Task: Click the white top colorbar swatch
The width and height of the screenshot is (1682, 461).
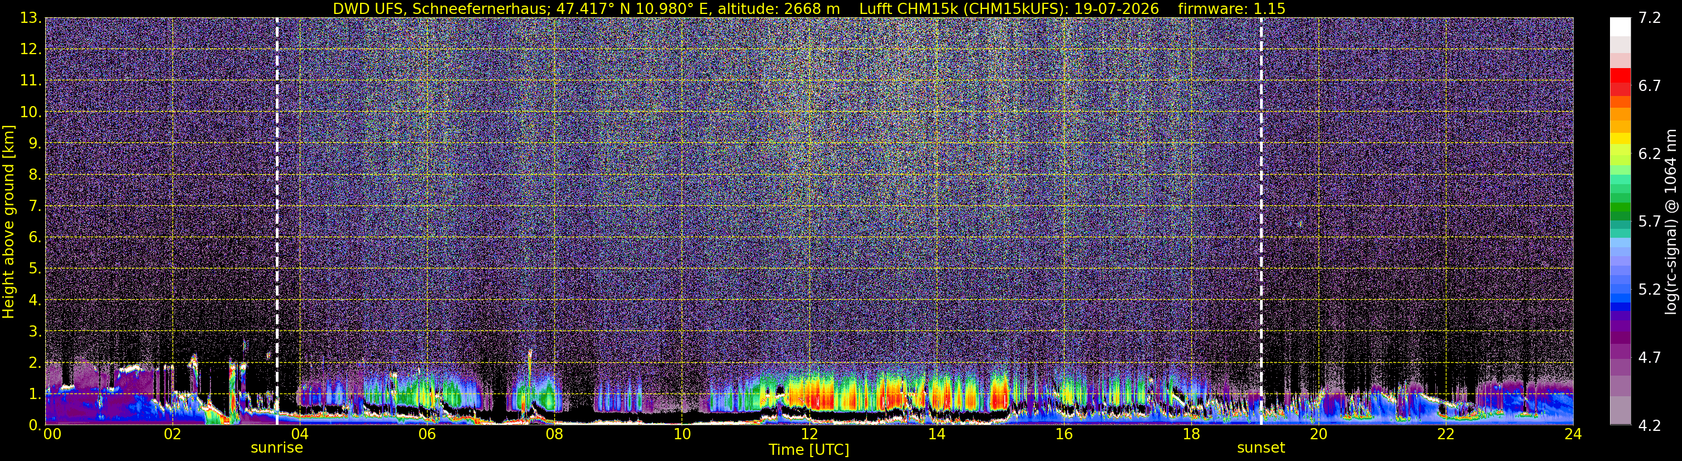Action: [1621, 26]
